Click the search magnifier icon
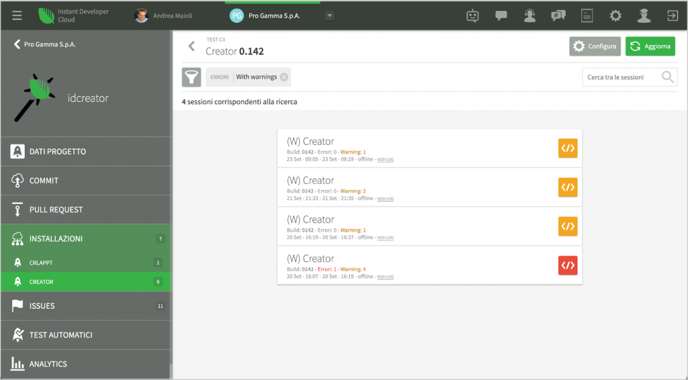The width and height of the screenshot is (688, 380). click(668, 77)
